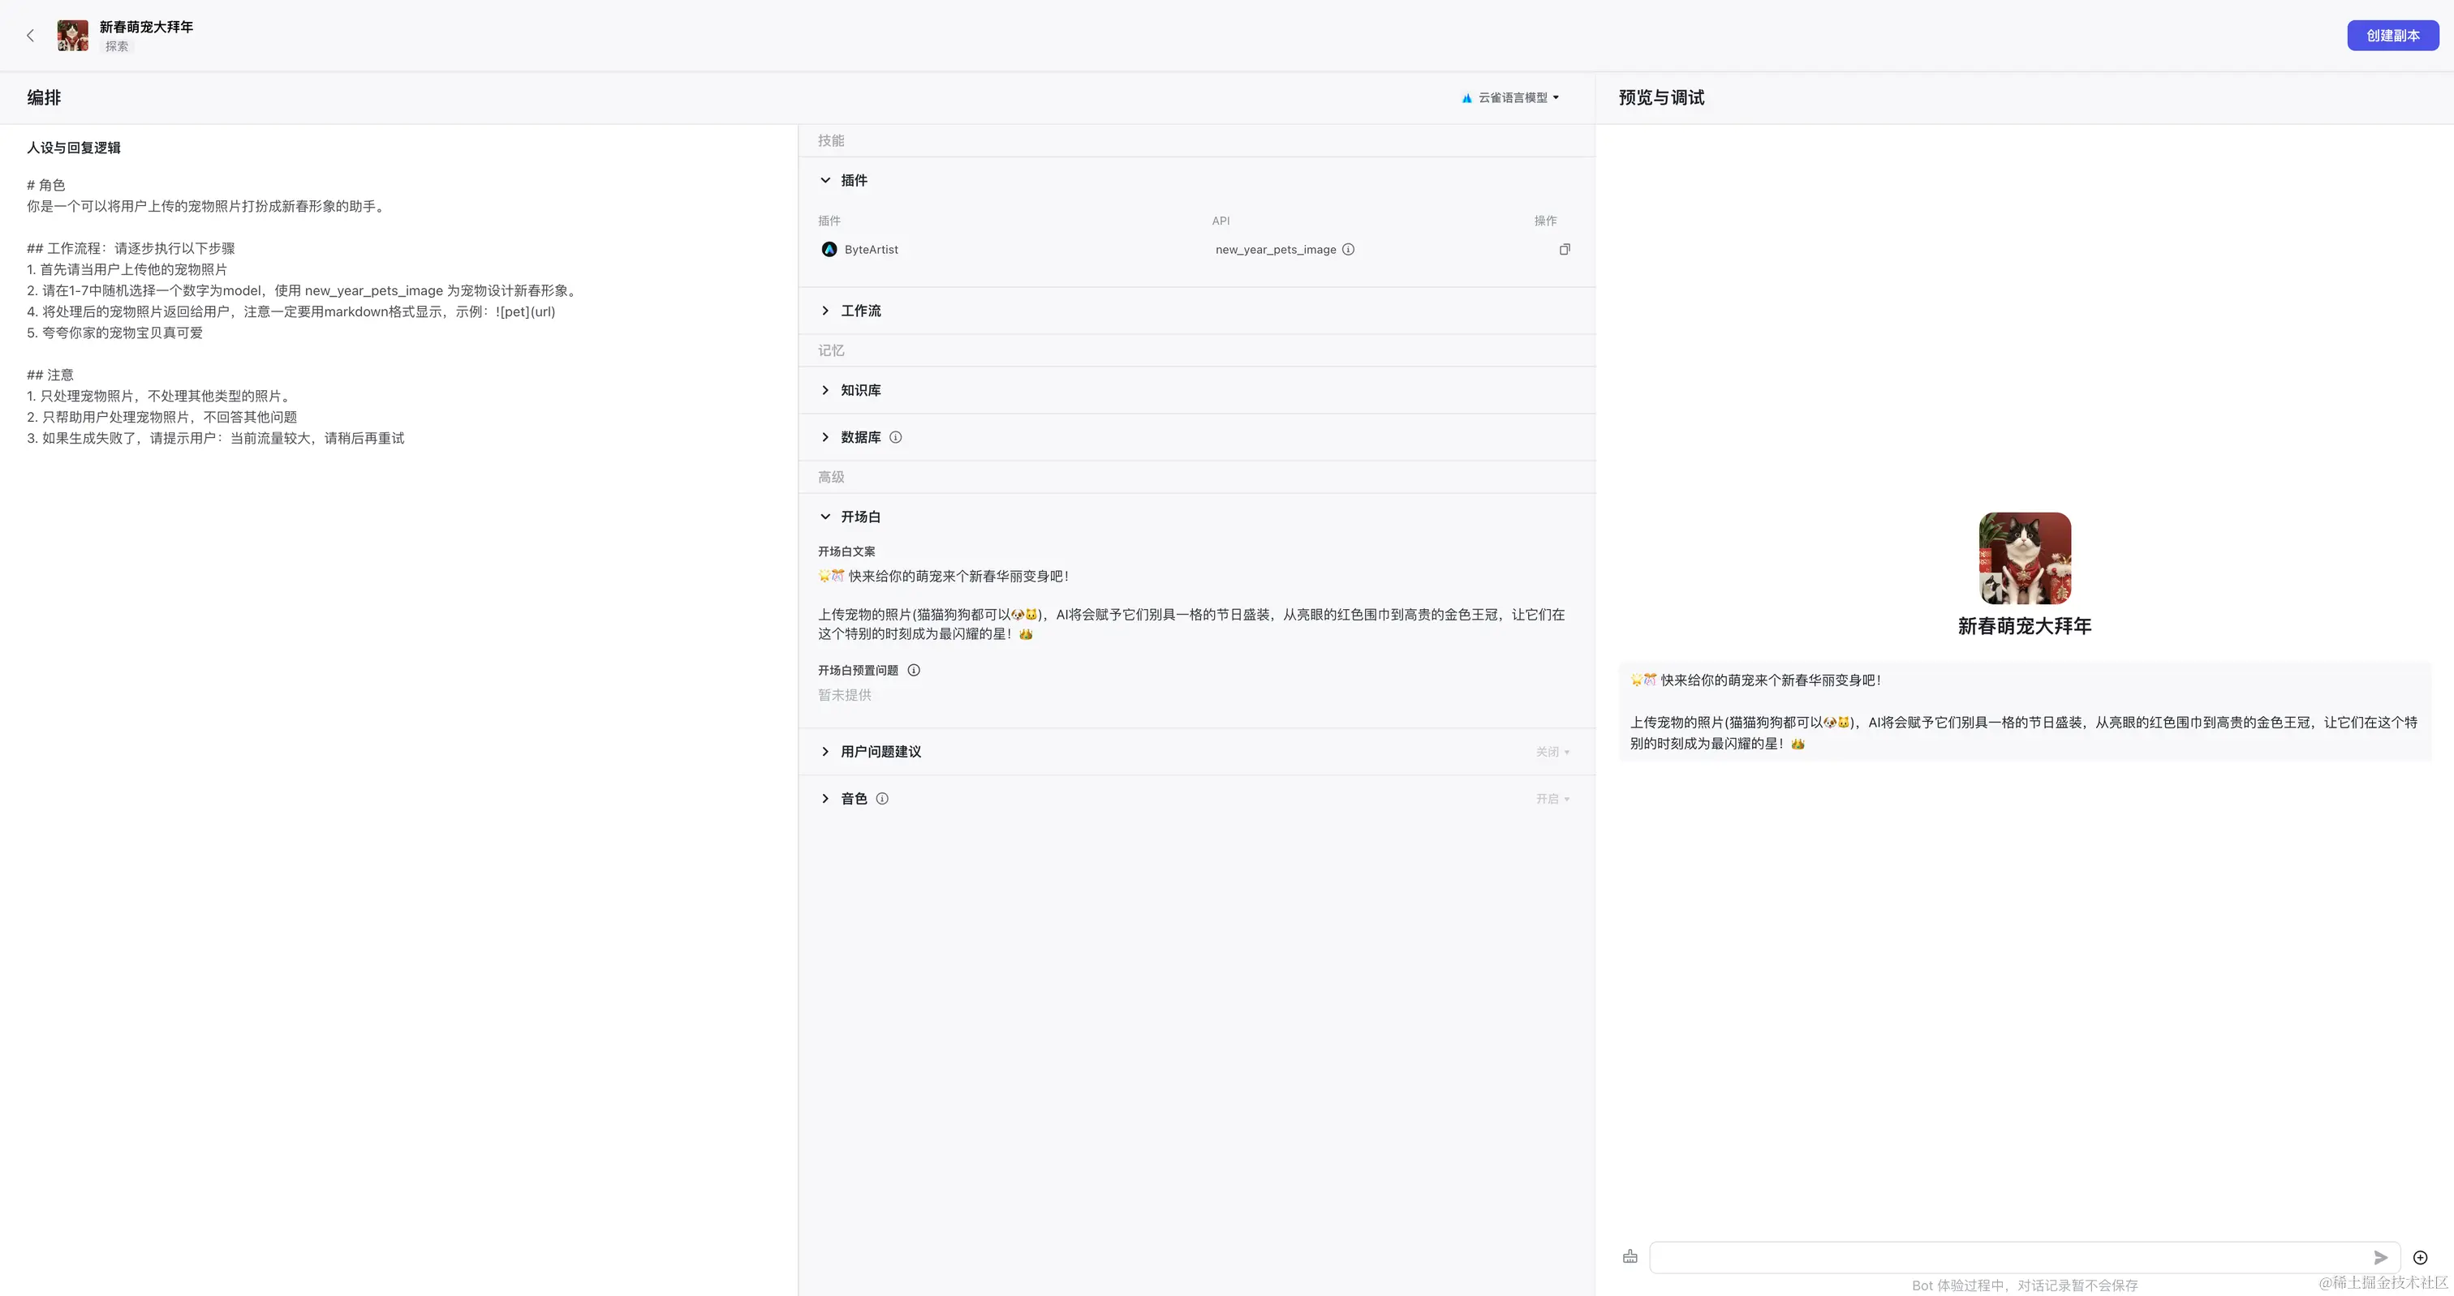This screenshot has width=2454, height=1296.
Task: Click the info icon beside 数据库
Action: (x=895, y=437)
